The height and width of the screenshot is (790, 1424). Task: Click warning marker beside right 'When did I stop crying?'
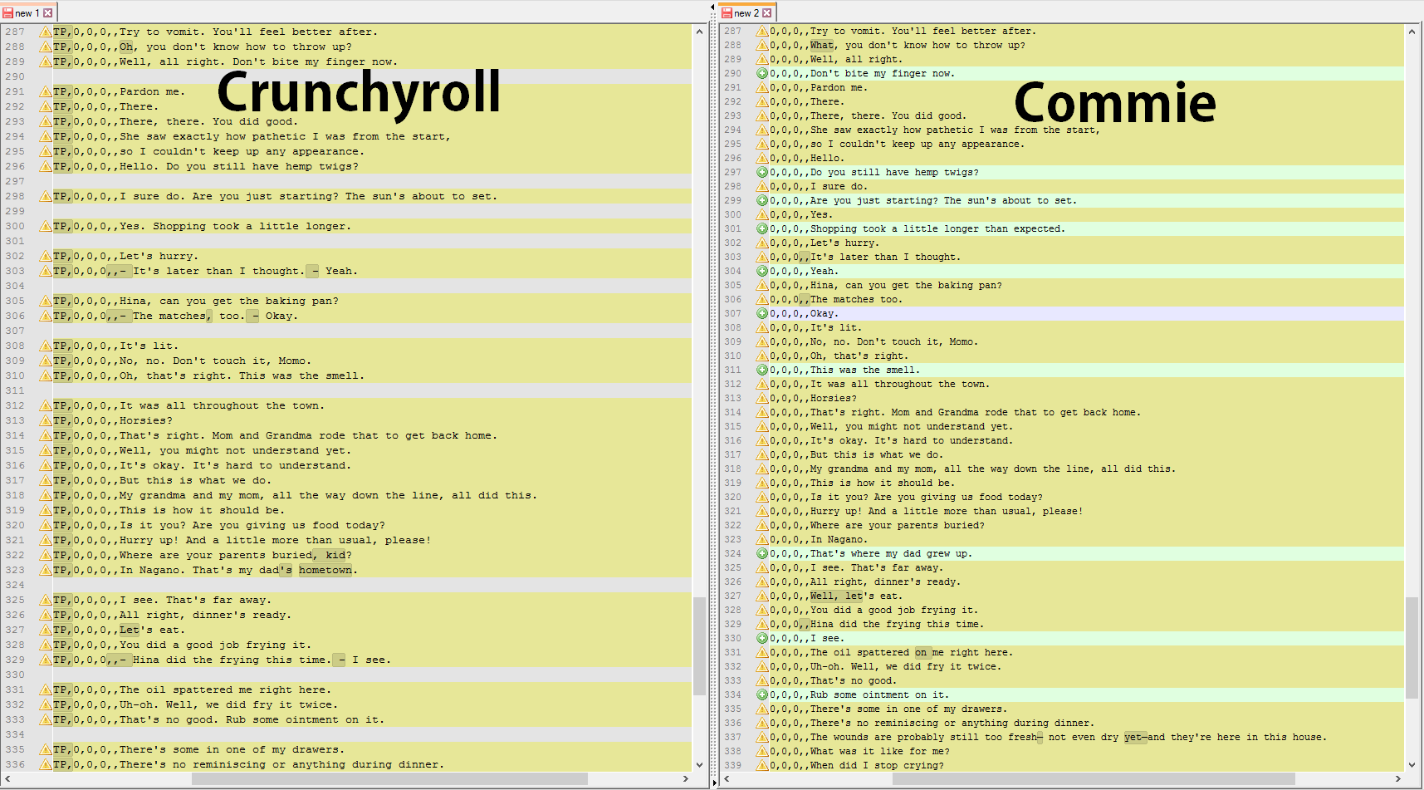tap(761, 765)
